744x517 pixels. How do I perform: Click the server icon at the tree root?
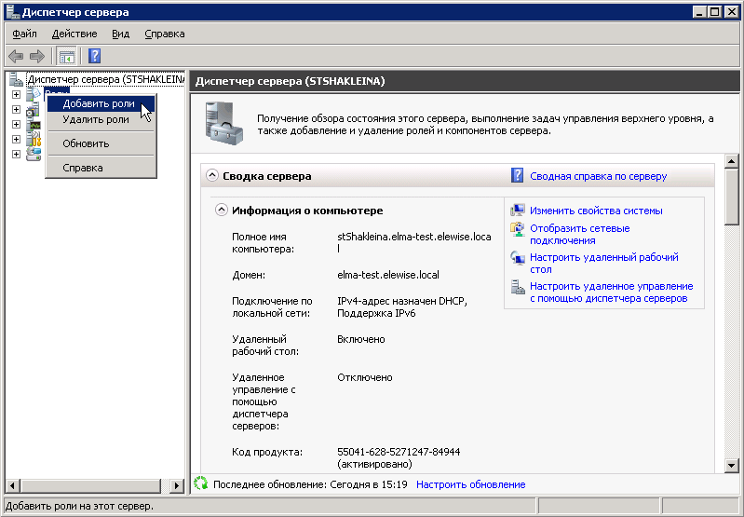tap(17, 80)
